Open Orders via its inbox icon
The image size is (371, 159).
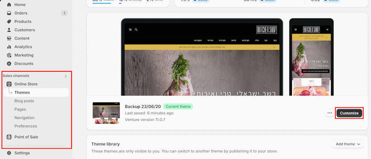point(9,13)
